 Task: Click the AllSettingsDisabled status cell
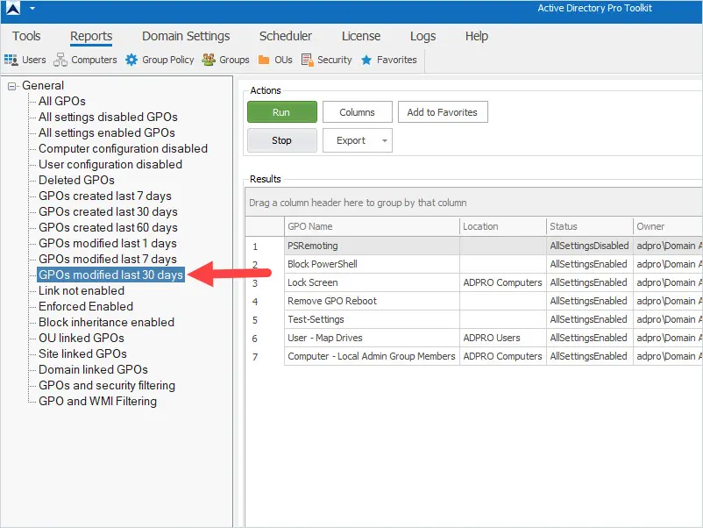tap(590, 246)
